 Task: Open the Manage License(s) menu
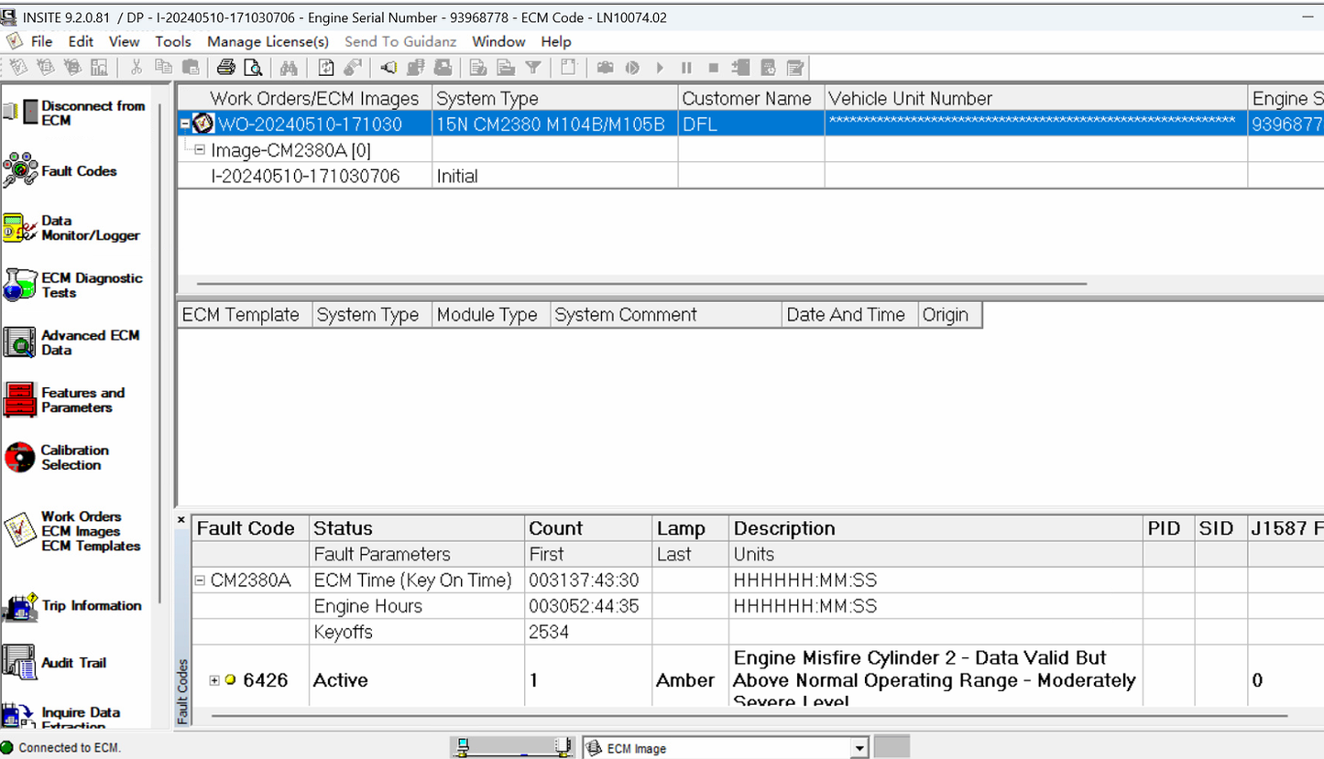point(268,41)
